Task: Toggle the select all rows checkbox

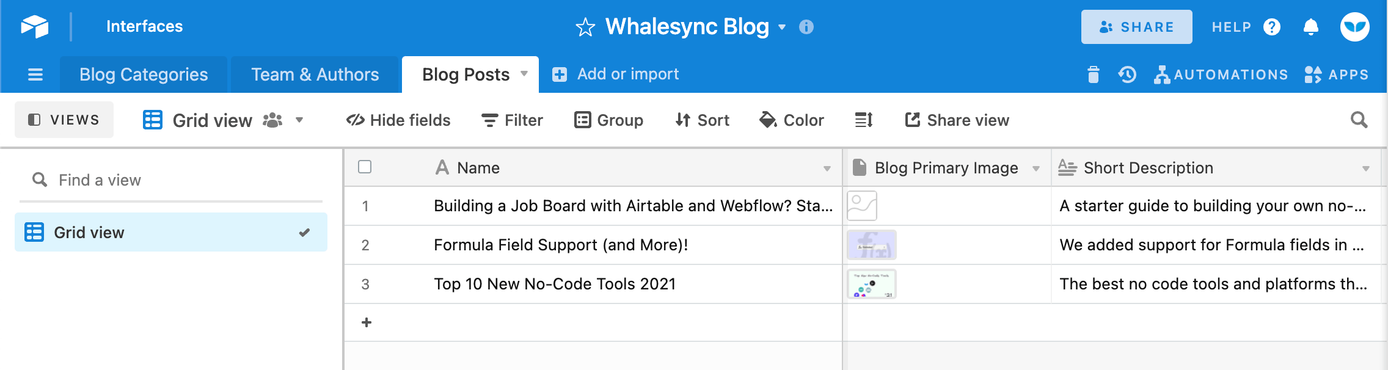Action: pos(365,167)
